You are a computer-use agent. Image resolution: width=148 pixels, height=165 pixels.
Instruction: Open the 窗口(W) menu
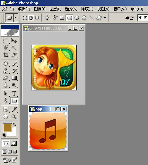(120, 9)
